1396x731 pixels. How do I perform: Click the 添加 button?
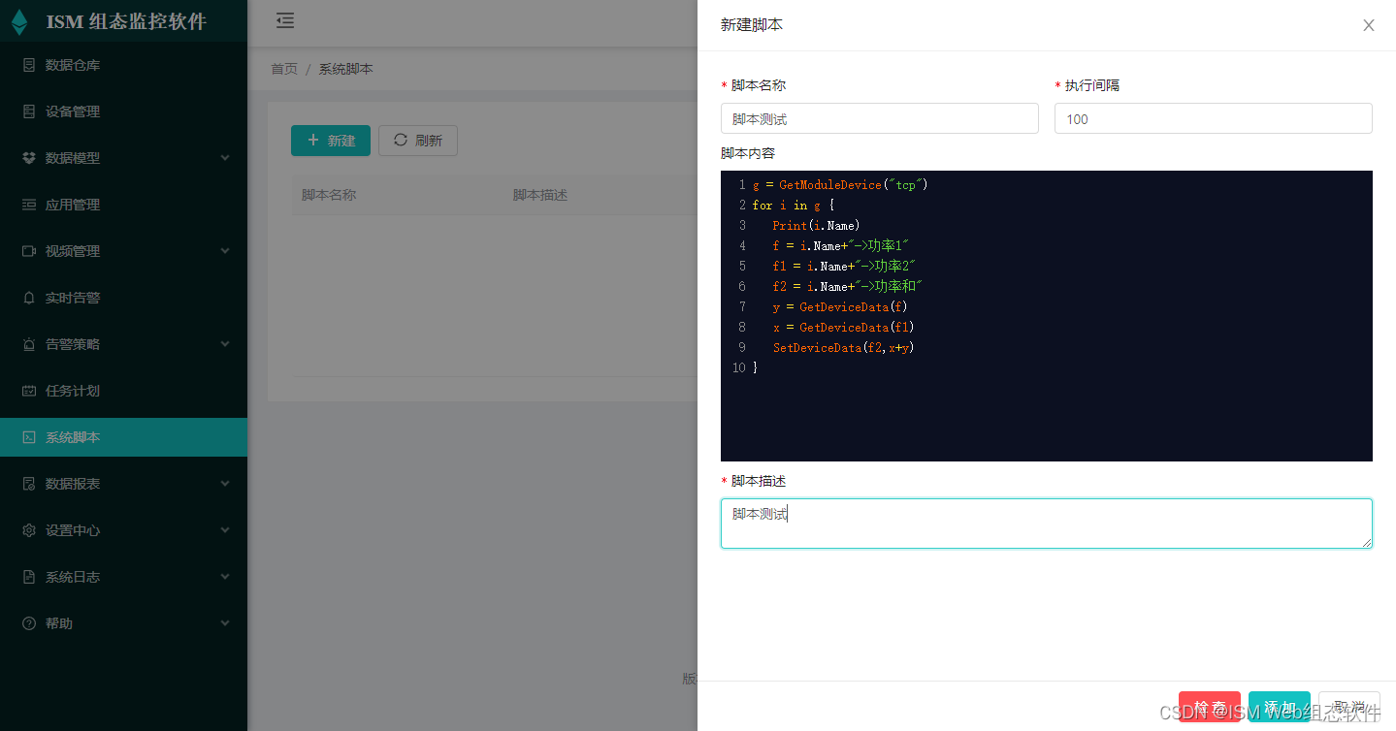point(1280,707)
